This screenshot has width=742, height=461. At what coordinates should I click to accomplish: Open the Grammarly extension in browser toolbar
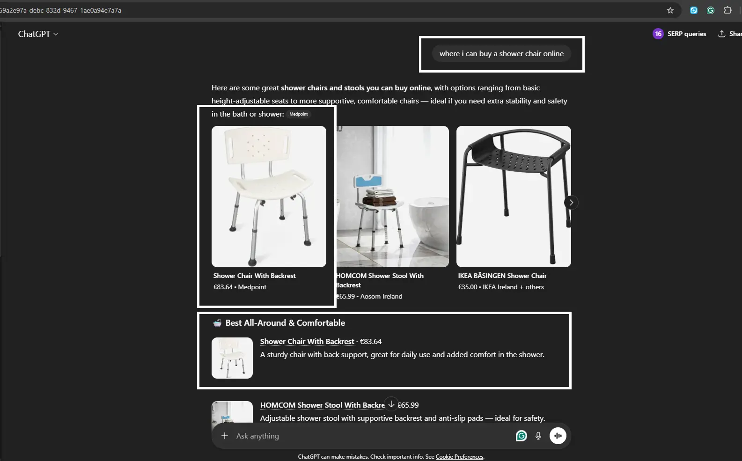pos(711,10)
